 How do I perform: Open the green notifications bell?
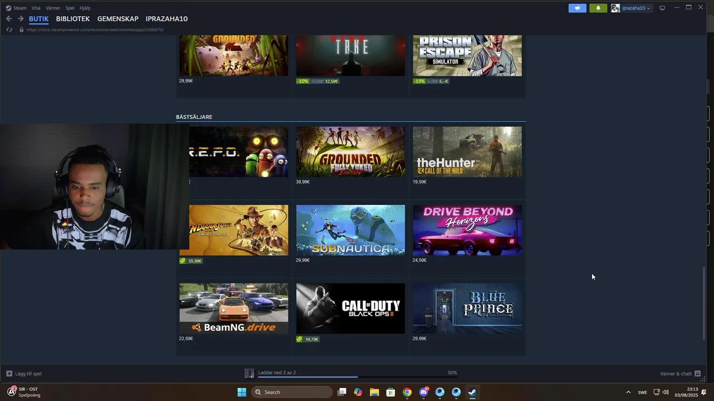coord(598,8)
